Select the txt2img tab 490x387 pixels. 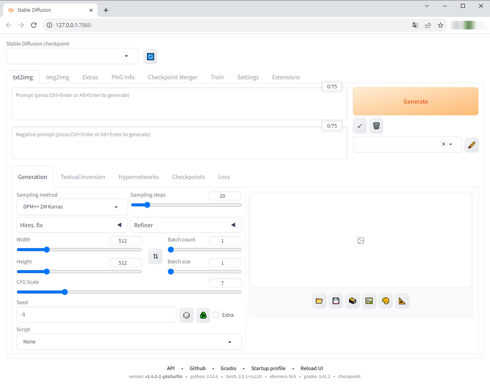click(23, 77)
